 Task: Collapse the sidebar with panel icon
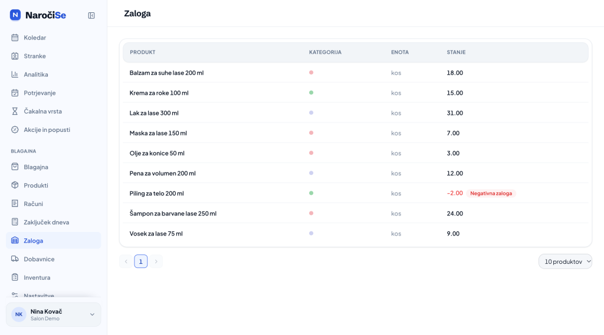[91, 15]
